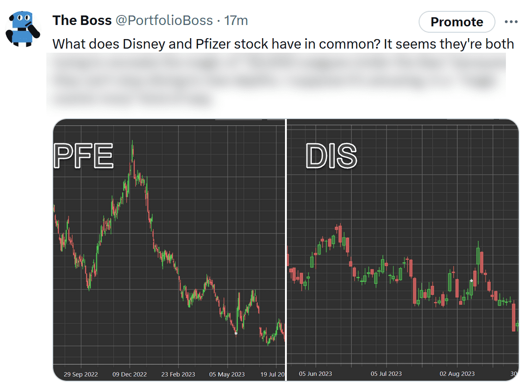Select the 09 Dec 2022 axis date

pyautogui.click(x=130, y=374)
